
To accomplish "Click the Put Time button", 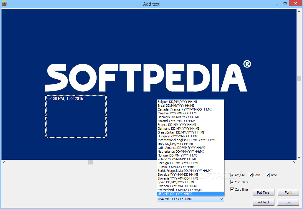I will coord(263,192).
